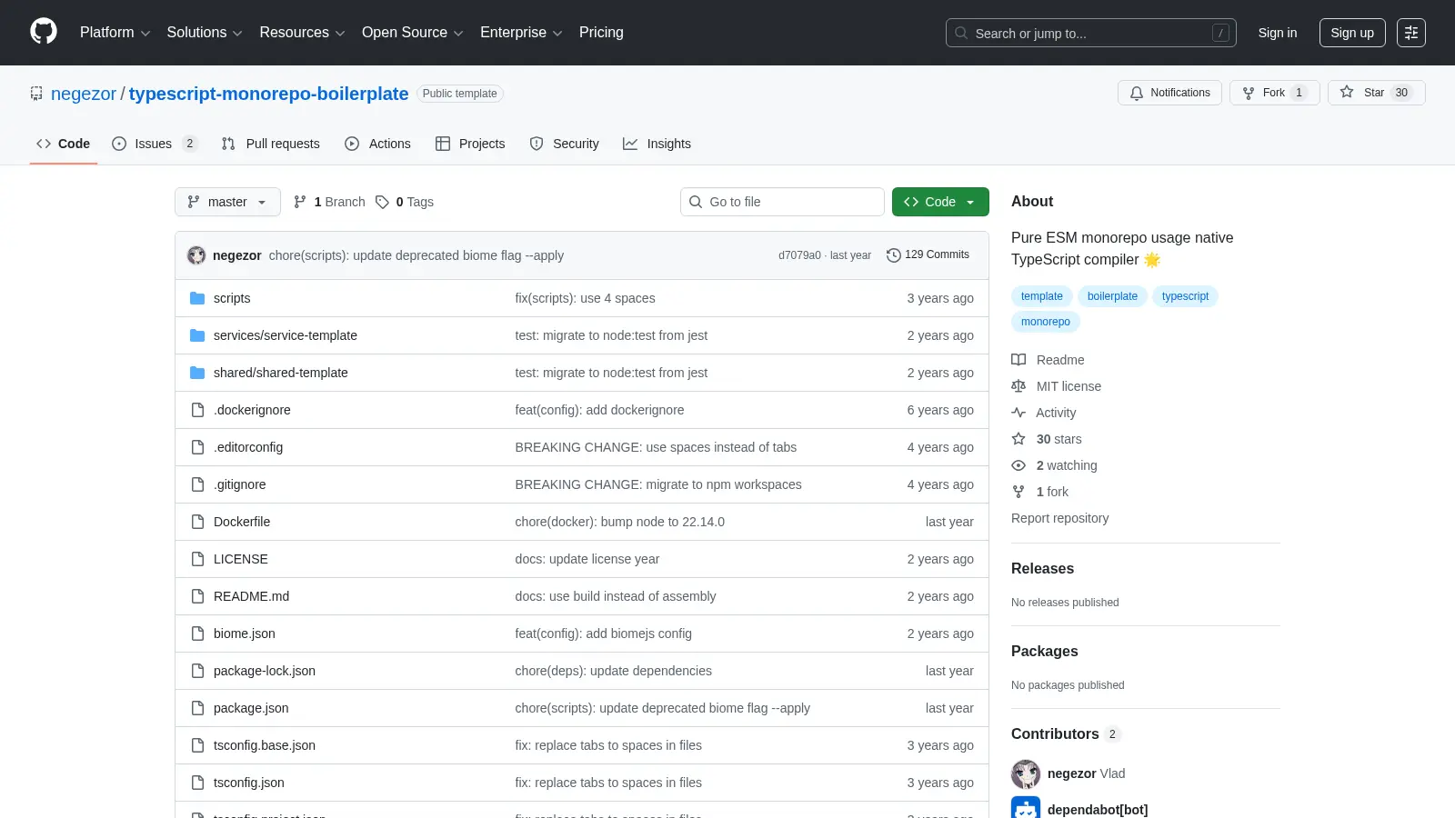
Task: Expand the Solutions menu
Action: tap(205, 33)
